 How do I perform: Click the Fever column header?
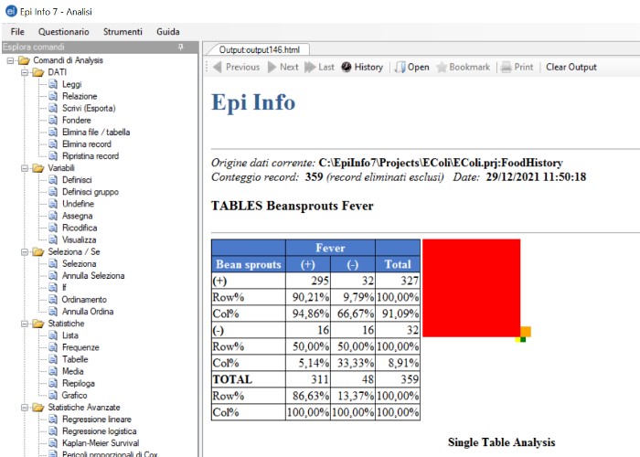[330, 248]
